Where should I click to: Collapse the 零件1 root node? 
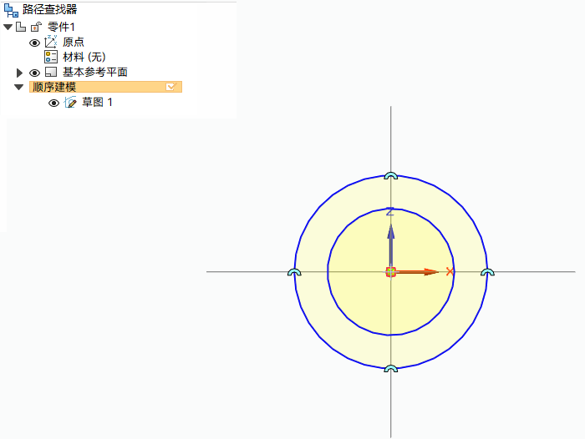[8, 28]
